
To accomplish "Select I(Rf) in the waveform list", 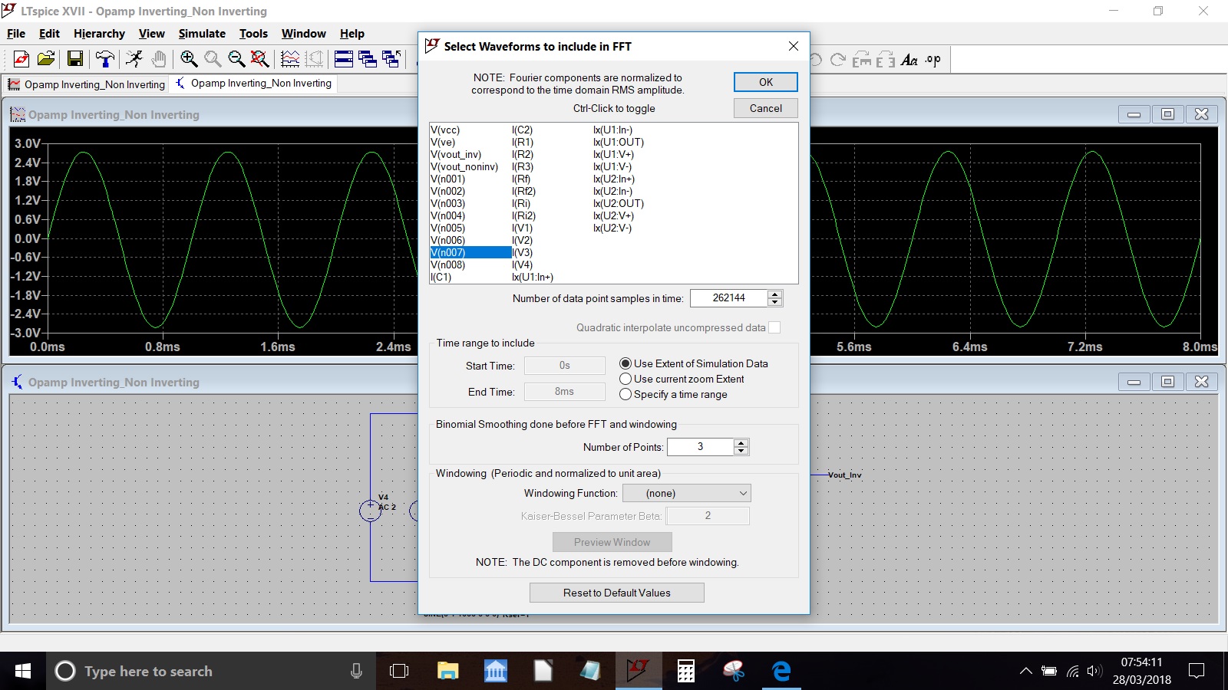I will pyautogui.click(x=521, y=179).
